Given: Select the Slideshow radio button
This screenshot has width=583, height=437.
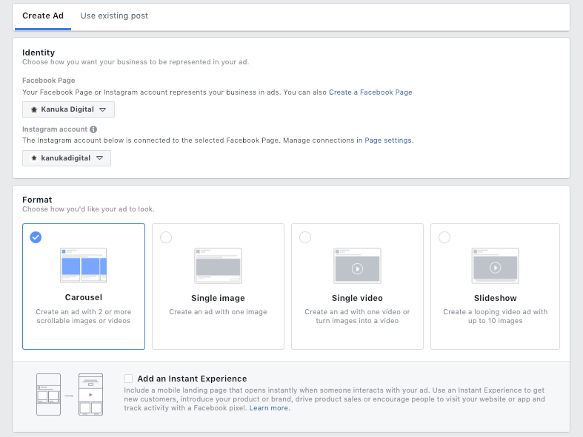Looking at the screenshot, I should click(x=444, y=237).
